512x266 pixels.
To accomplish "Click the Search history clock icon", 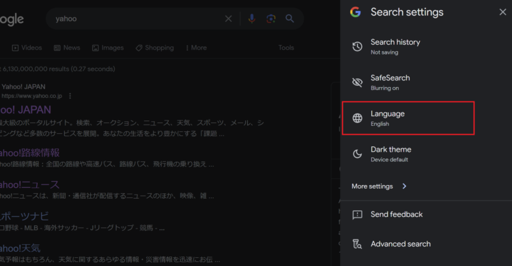I will click(357, 46).
